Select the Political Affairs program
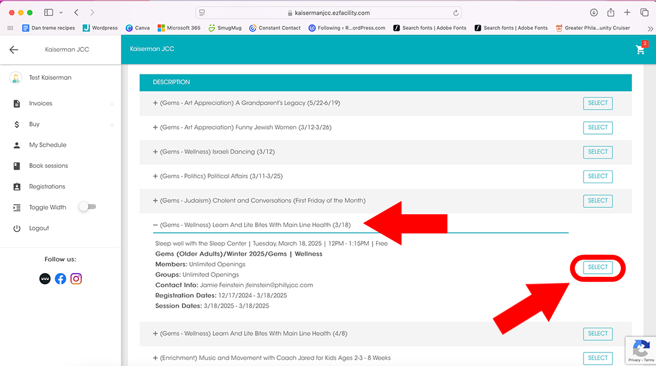Screen dimensions: 656x366 [x=598, y=177]
